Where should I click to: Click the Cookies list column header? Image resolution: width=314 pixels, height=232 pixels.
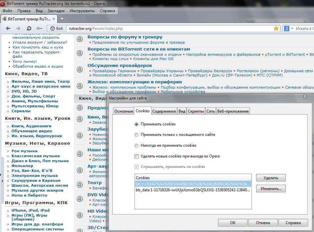pyautogui.click(x=193, y=178)
